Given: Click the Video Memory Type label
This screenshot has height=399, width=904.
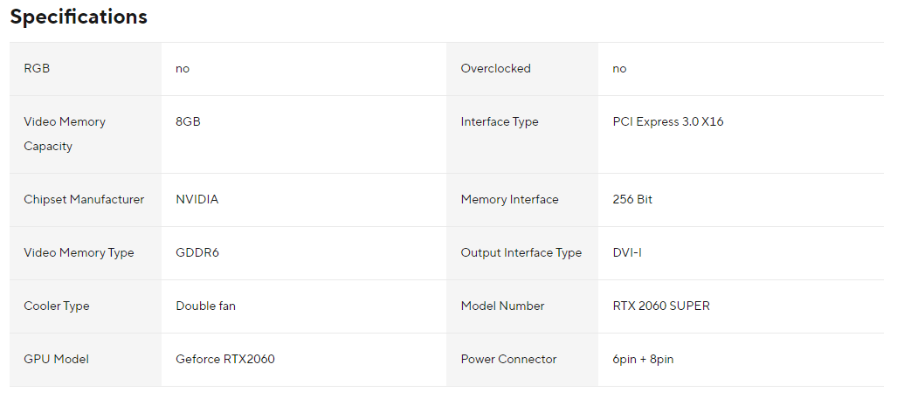Looking at the screenshot, I should click(x=79, y=253).
